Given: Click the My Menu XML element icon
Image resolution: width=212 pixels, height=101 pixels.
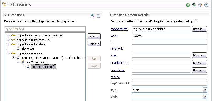Looking at the screenshot, I should coord(23,62).
